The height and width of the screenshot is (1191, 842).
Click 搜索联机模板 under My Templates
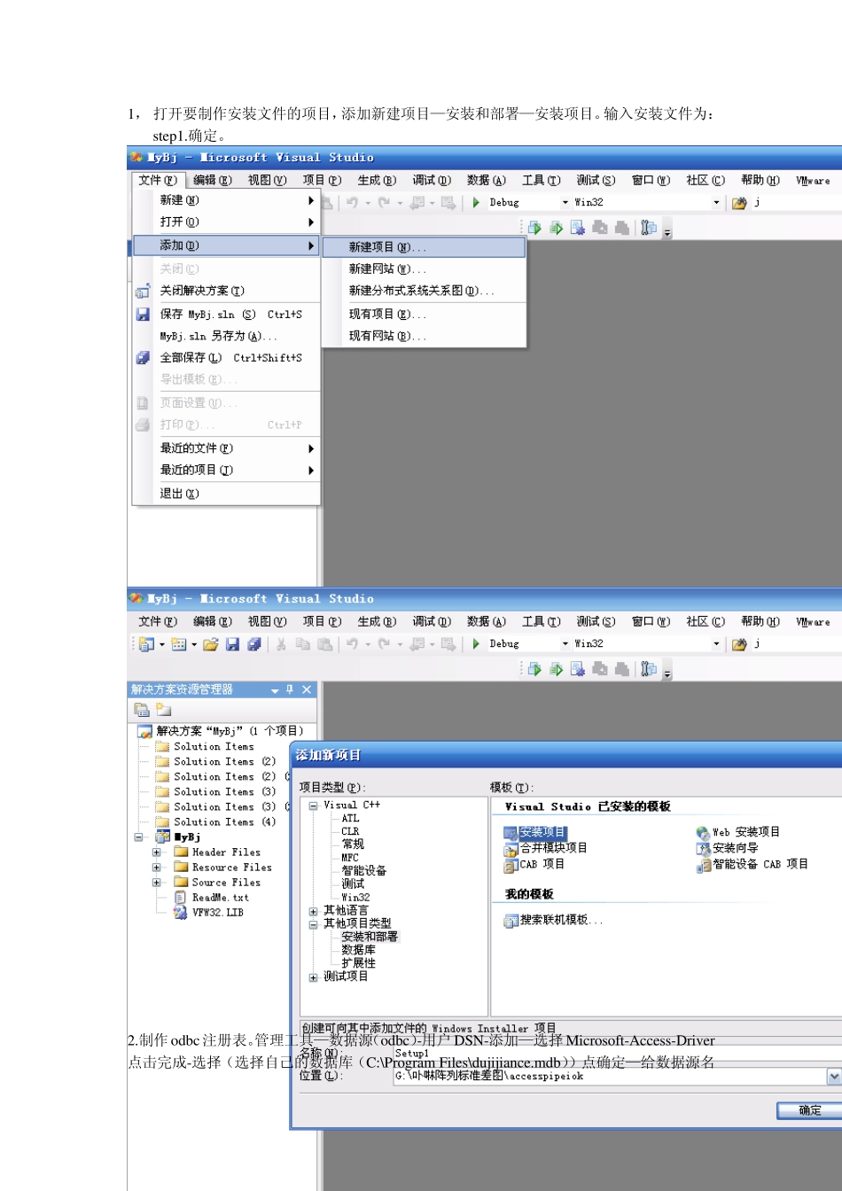(553, 920)
